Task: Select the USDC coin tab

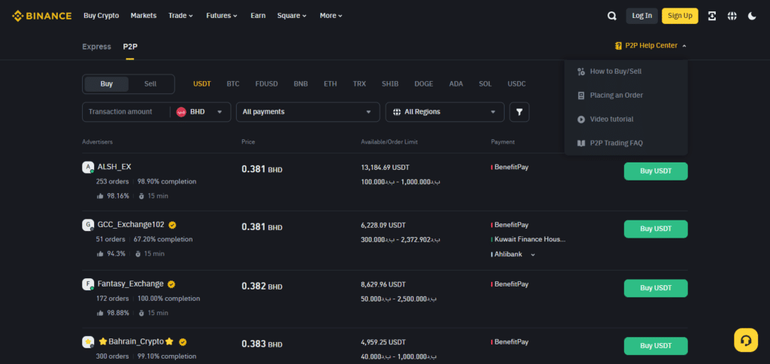Action: point(517,84)
